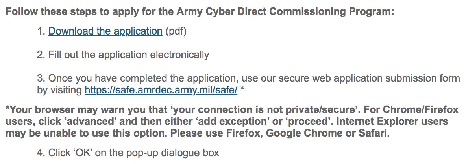
Task: Click the asterisk after the safe URL
Action: pos(242,88)
